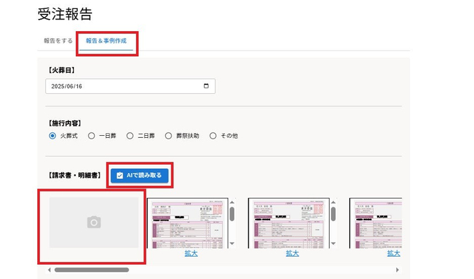Open the 報告＆事例作成 tab
This screenshot has width=474, height=279.
(106, 41)
